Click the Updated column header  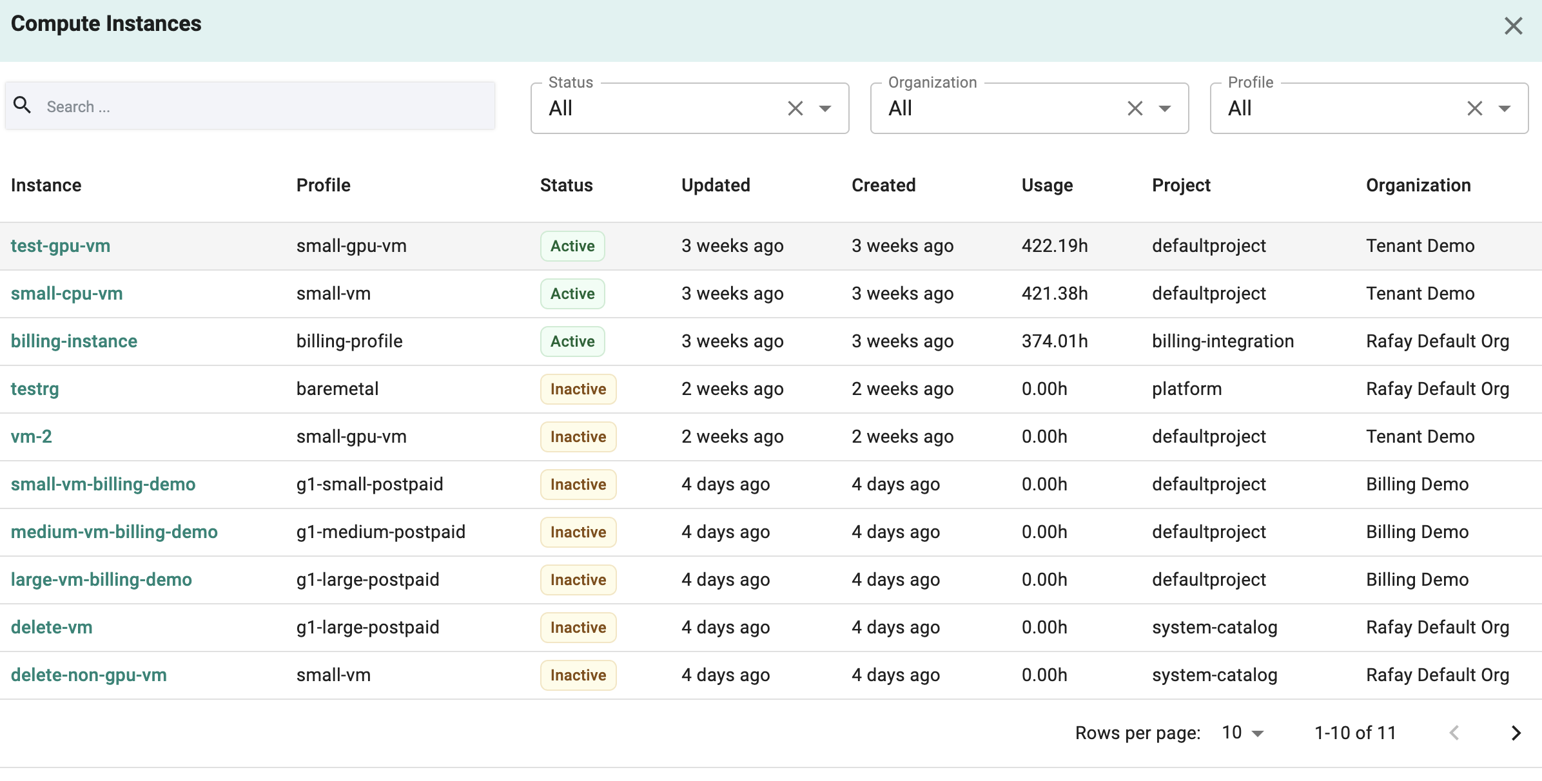point(716,185)
